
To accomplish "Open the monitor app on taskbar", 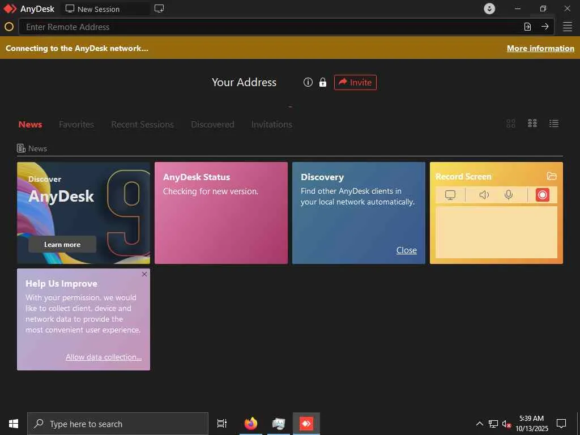I will tap(279, 424).
